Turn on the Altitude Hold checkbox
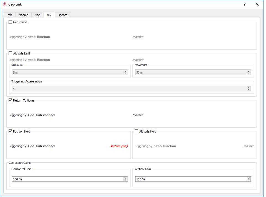The height and width of the screenshot is (197, 266). (137, 131)
